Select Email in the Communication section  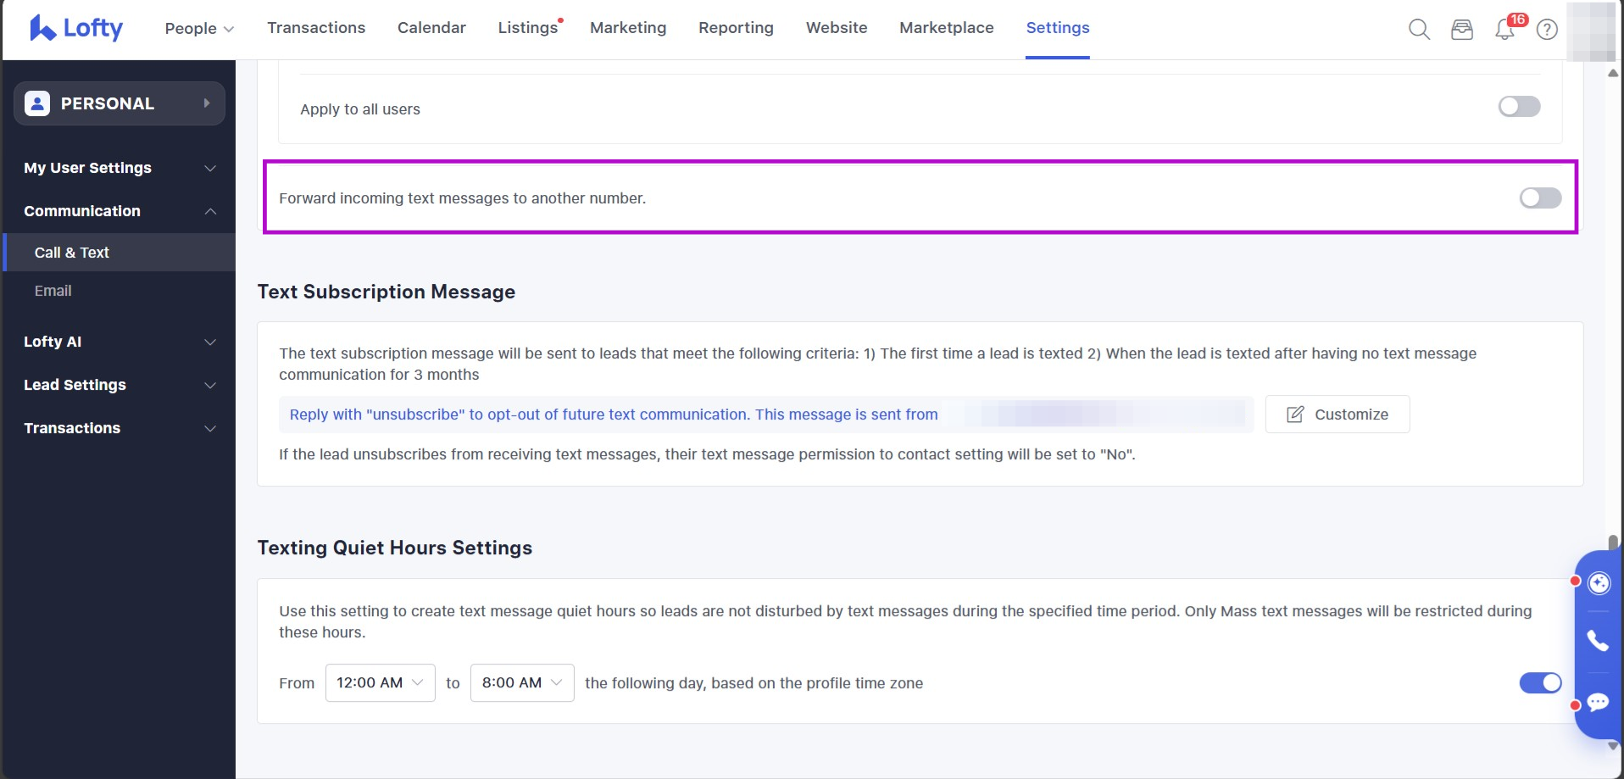click(53, 291)
